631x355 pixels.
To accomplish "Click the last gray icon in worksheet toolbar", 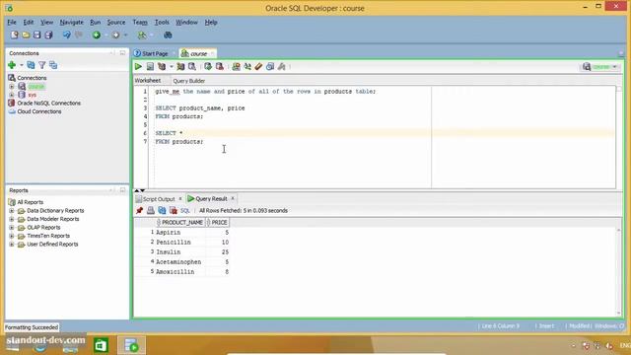I will tap(282, 66).
